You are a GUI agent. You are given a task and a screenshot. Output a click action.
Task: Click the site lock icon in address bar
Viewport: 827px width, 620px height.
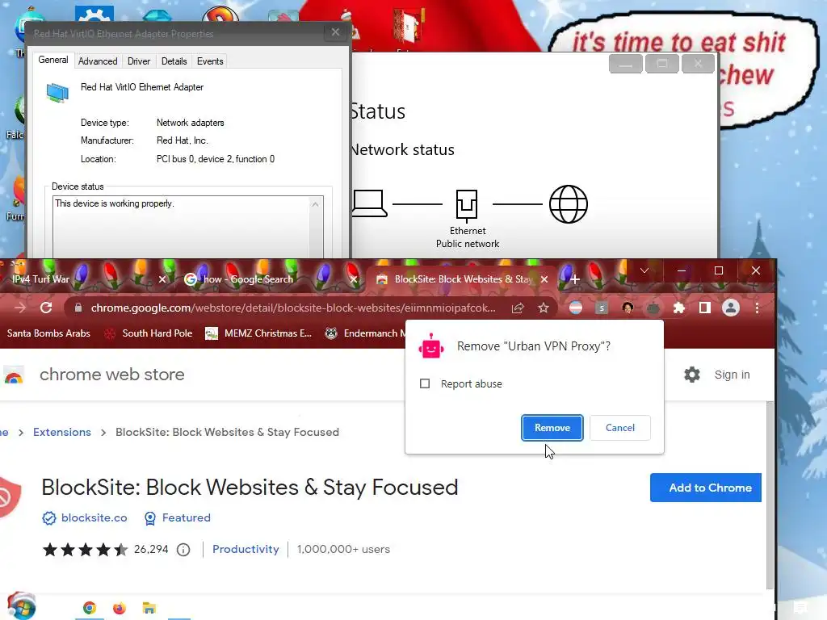(x=78, y=308)
